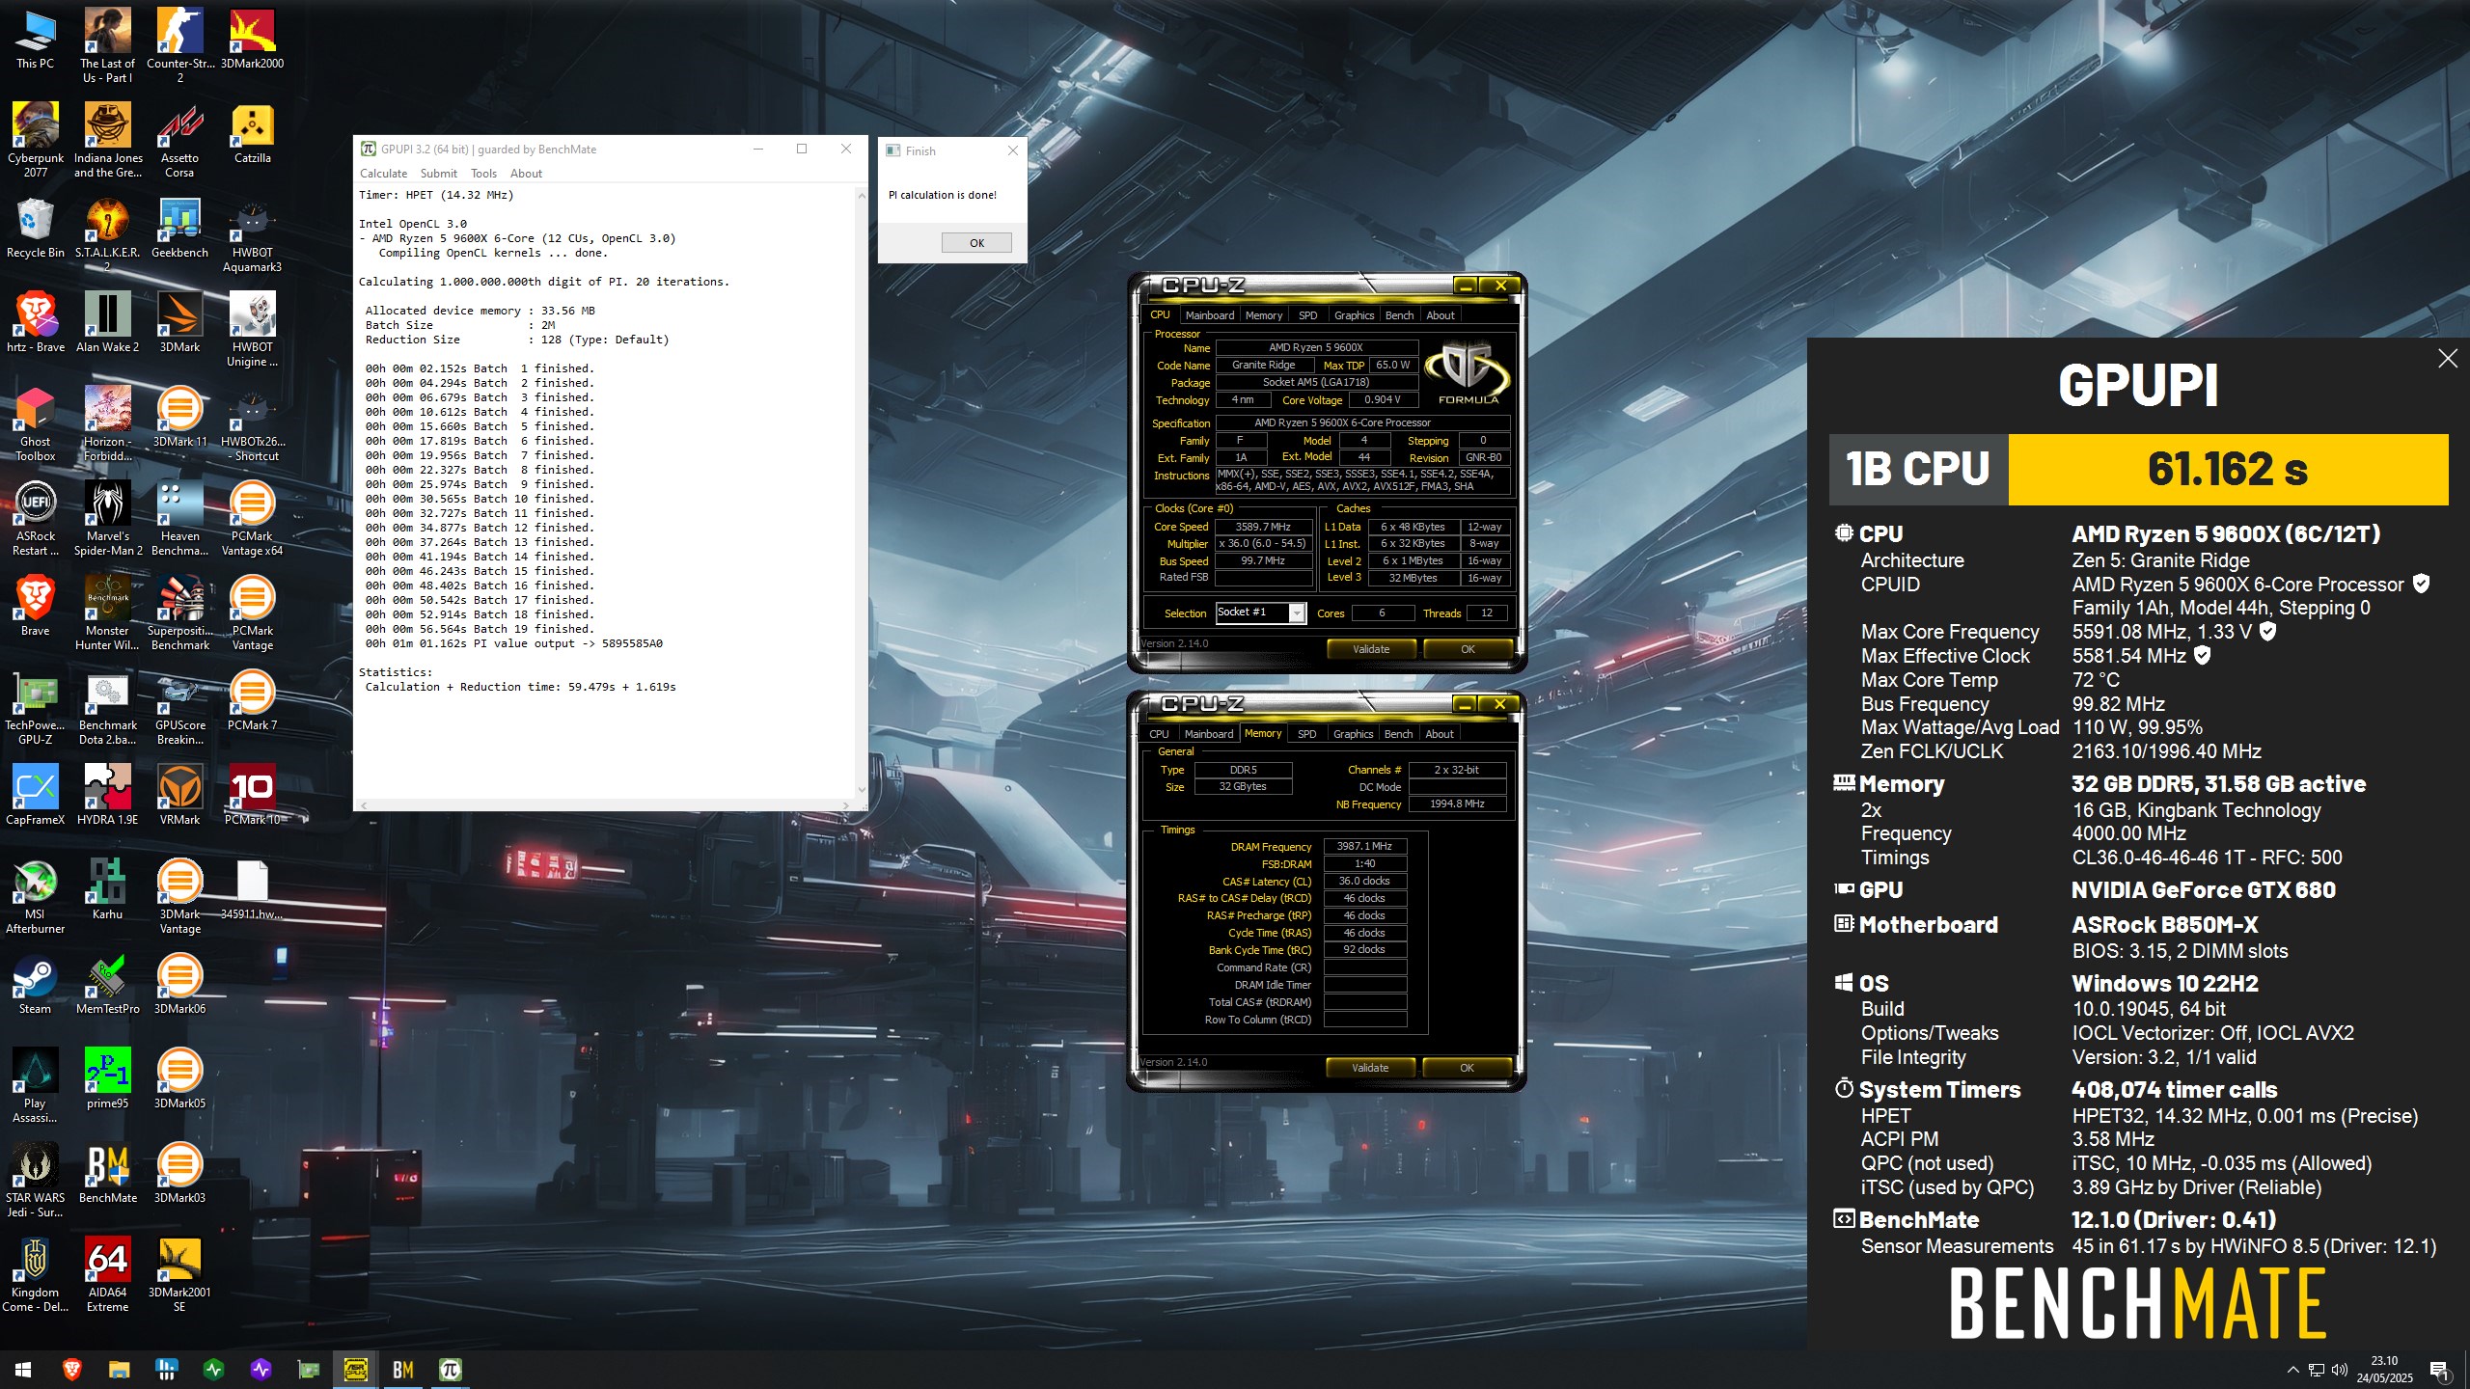2470x1389 pixels.
Task: Select the HYDRA 1.9E desktop icon
Action: (x=107, y=796)
